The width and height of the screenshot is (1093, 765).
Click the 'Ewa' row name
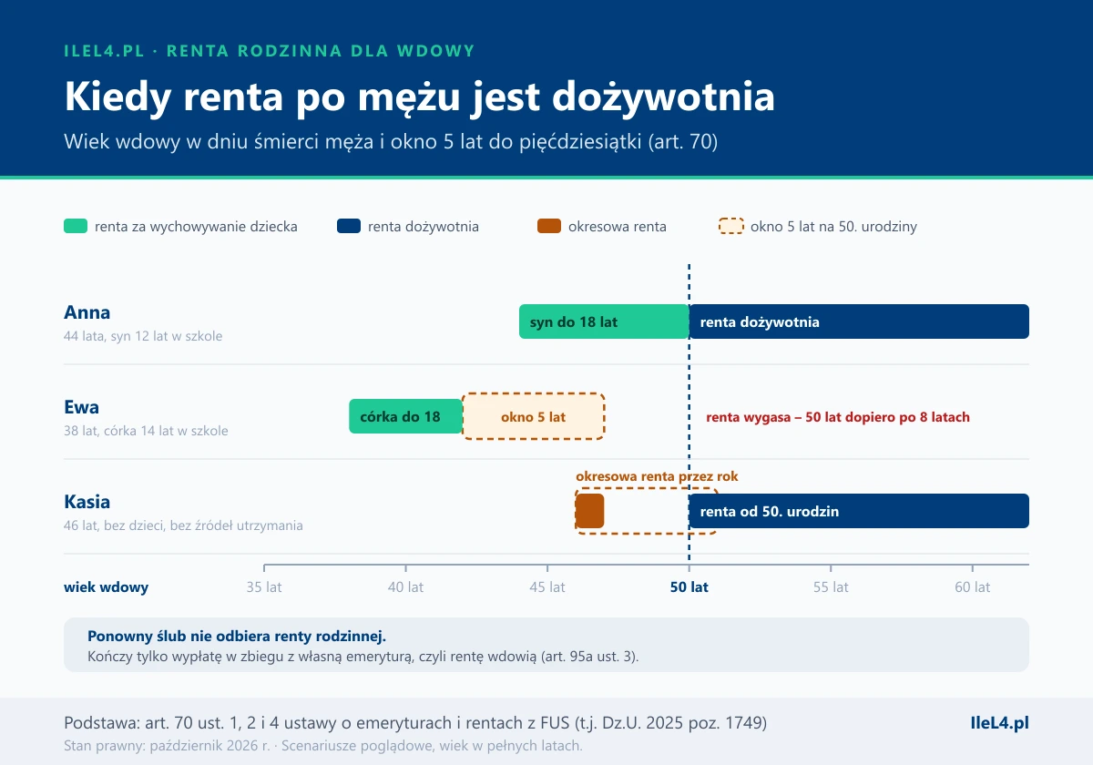pos(82,407)
